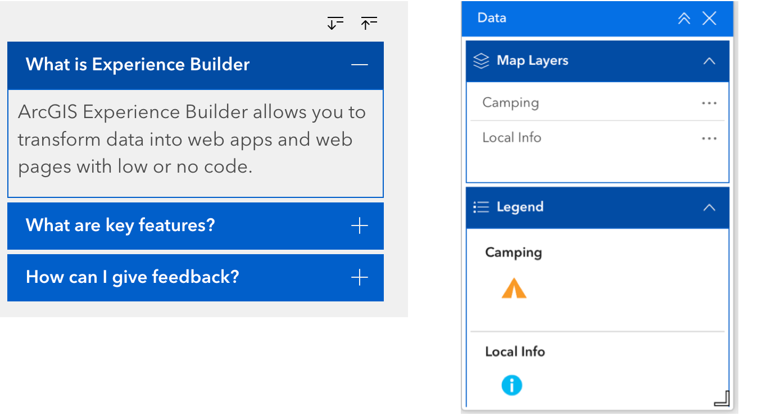This screenshot has width=762, height=415.
Task: Click the collapse all sections icon
Action: pos(369,23)
